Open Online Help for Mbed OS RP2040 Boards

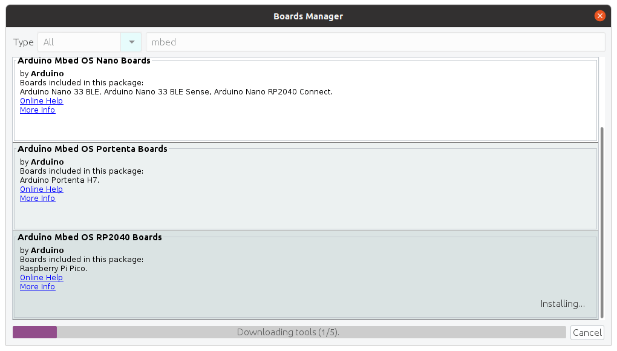point(41,277)
